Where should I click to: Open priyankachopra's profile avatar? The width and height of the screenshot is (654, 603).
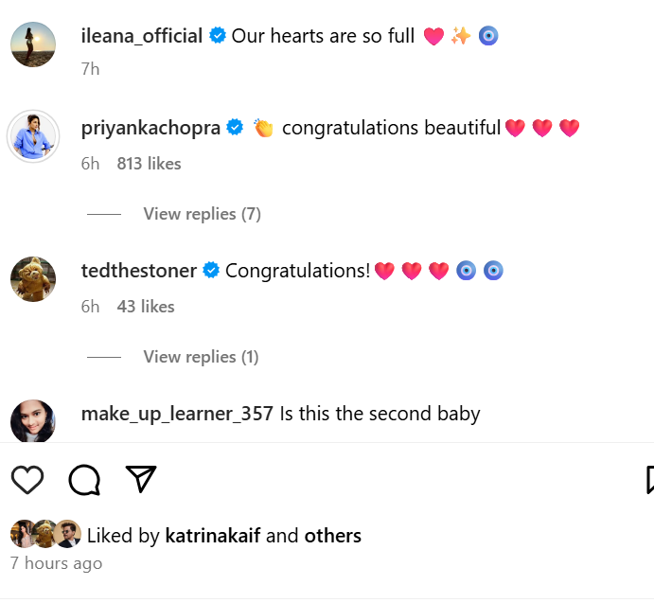click(x=33, y=135)
